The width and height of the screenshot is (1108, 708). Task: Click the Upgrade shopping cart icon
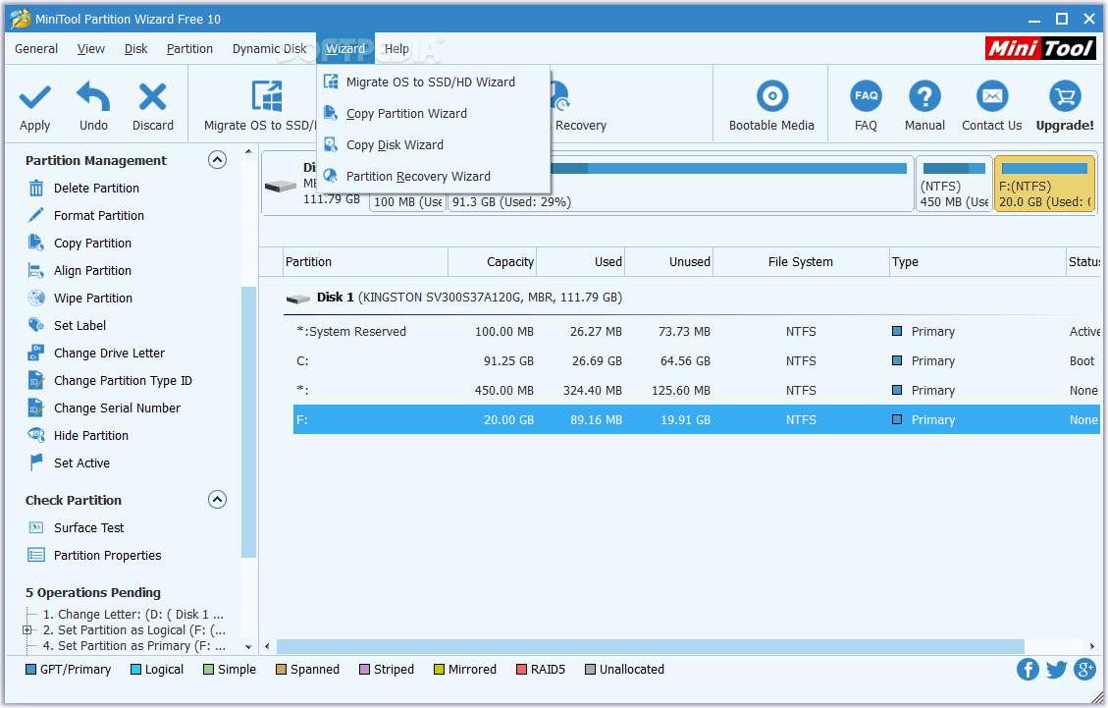coord(1065,96)
